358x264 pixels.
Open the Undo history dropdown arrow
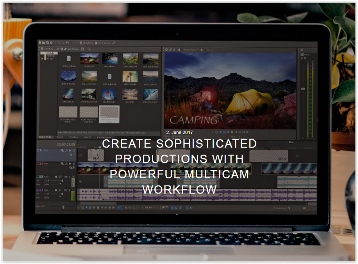pyautogui.click(x=71, y=43)
